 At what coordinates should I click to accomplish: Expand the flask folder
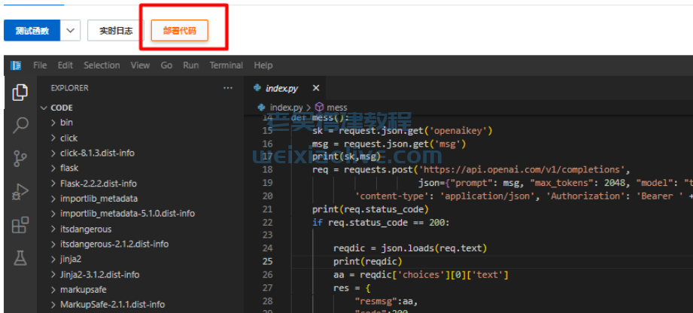pyautogui.click(x=69, y=168)
